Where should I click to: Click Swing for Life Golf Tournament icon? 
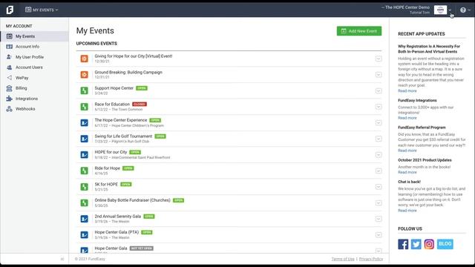[x=84, y=139]
